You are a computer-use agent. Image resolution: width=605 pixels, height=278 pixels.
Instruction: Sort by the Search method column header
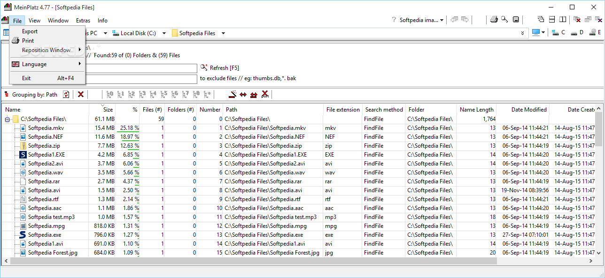(x=384, y=109)
